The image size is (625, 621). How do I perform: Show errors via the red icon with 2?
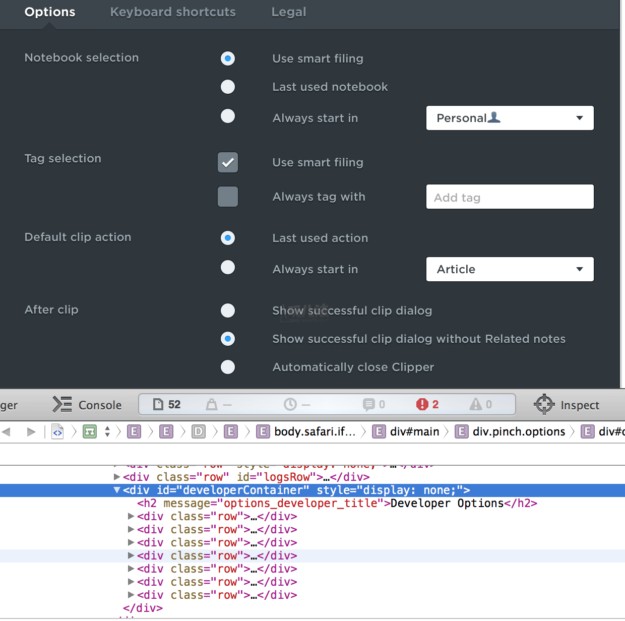(x=422, y=404)
